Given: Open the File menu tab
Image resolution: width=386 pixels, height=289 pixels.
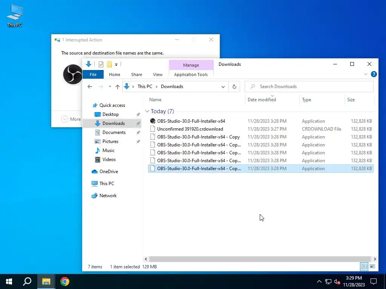Looking at the screenshot, I should pos(93,75).
